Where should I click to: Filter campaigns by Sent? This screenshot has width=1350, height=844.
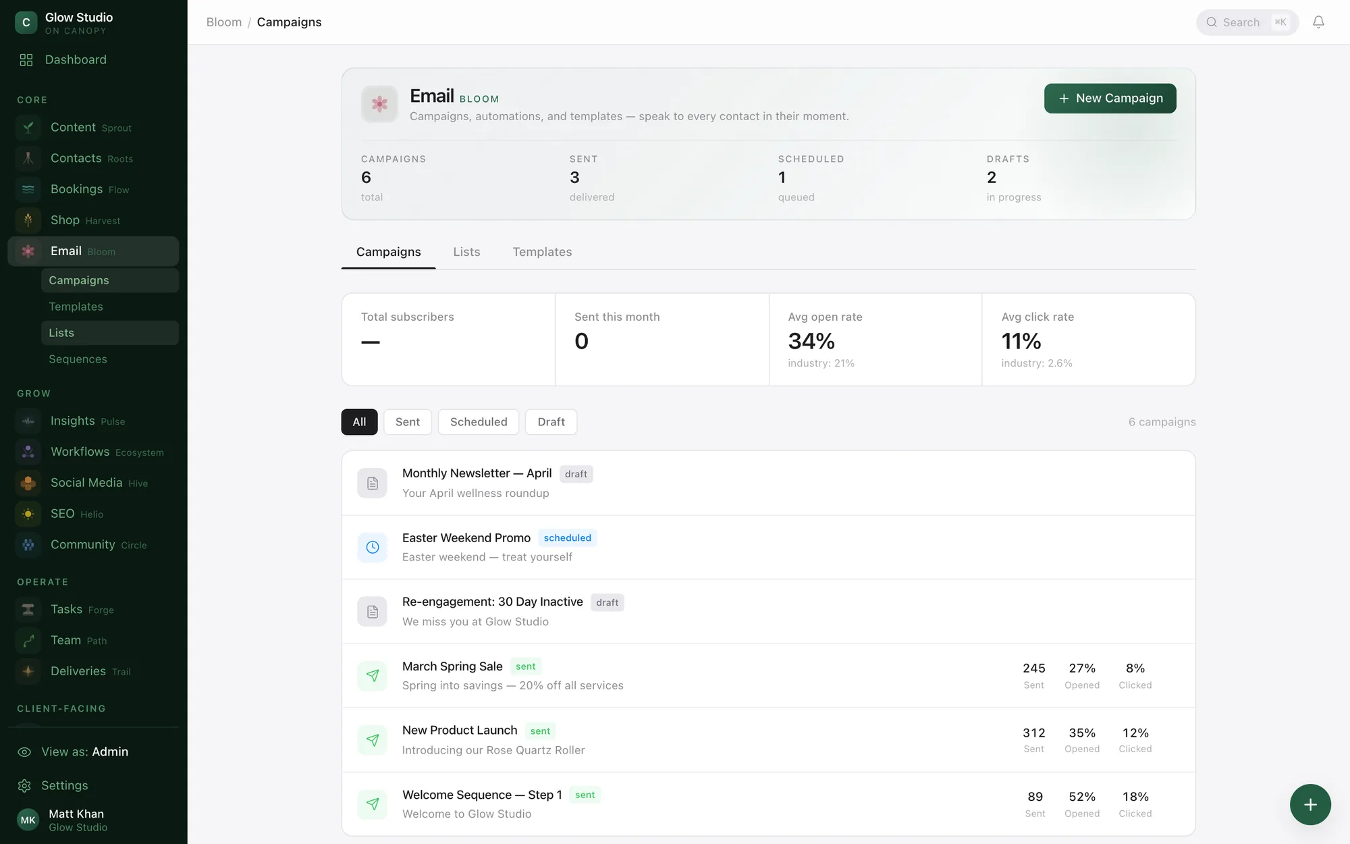coord(408,422)
